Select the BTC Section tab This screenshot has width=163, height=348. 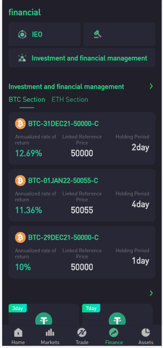[x=27, y=100]
